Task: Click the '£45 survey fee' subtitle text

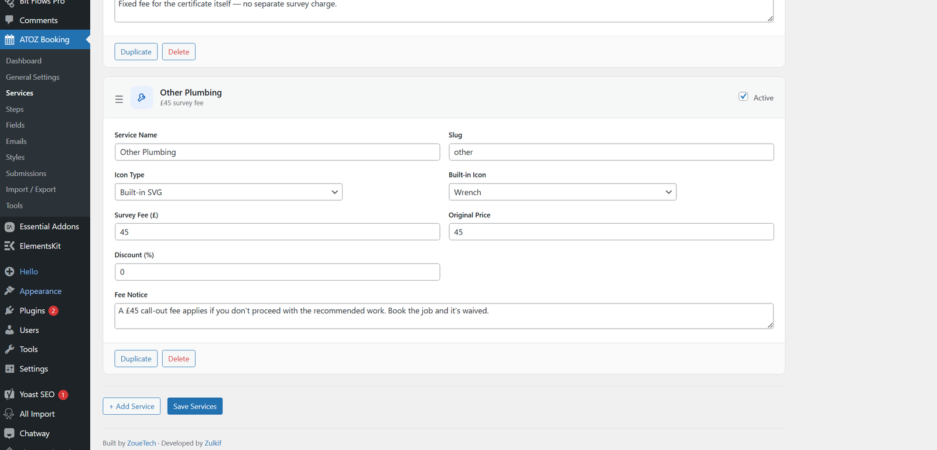Action: (x=182, y=103)
